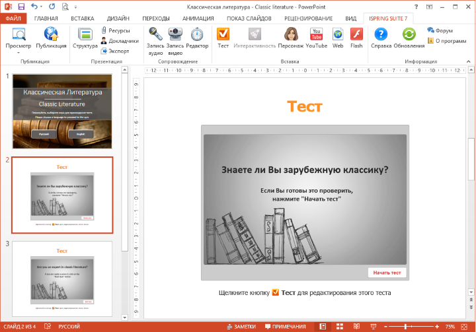Toggle ПРИМЕЧАНИЯ comments pane

pyautogui.click(x=285, y=327)
